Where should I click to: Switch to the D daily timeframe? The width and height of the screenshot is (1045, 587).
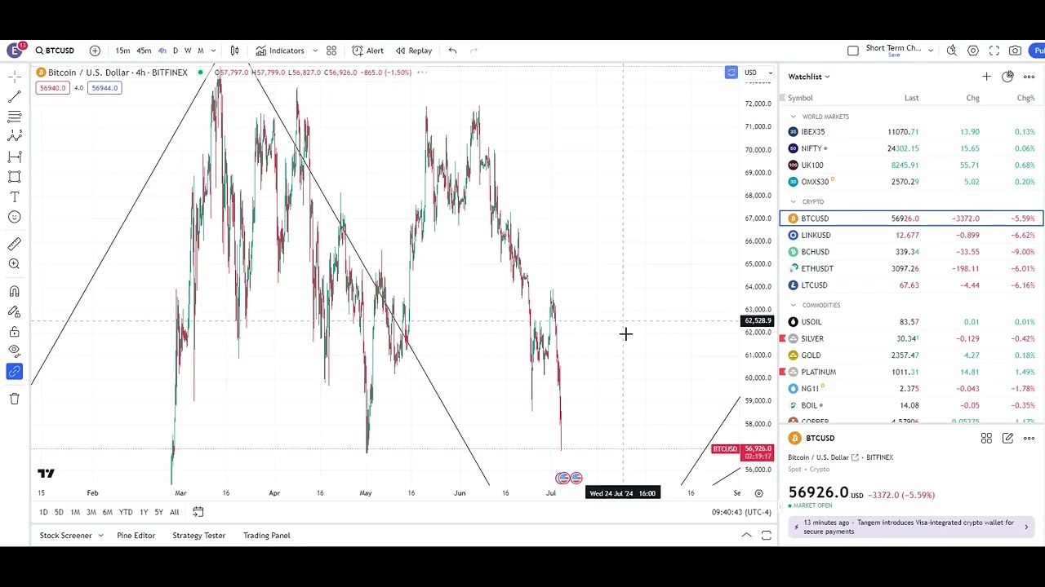point(175,51)
